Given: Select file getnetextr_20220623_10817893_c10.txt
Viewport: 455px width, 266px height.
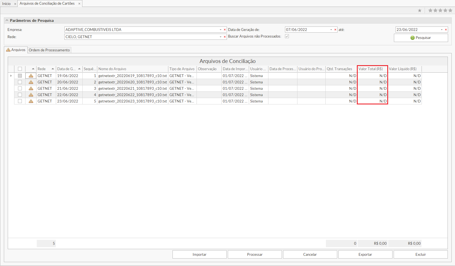Looking at the screenshot, I should pos(133,101).
